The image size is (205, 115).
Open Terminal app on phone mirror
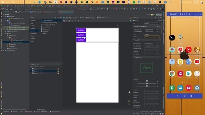click(172, 38)
